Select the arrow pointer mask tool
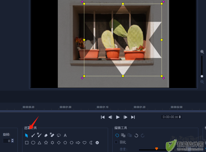Image resolution: width=206 pixels, height=152 pixels. [27, 135]
